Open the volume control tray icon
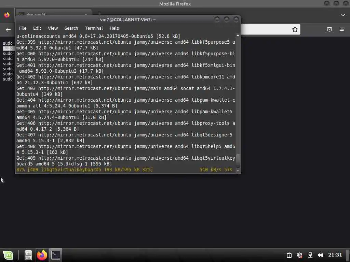 point(320,255)
